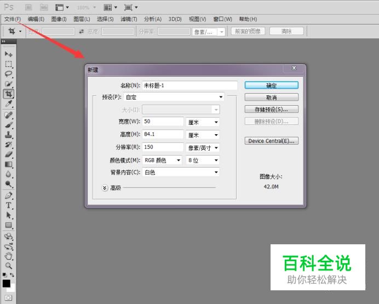Open the 图层(L) menu
This screenshot has width=379, height=304.
pos(82,19)
